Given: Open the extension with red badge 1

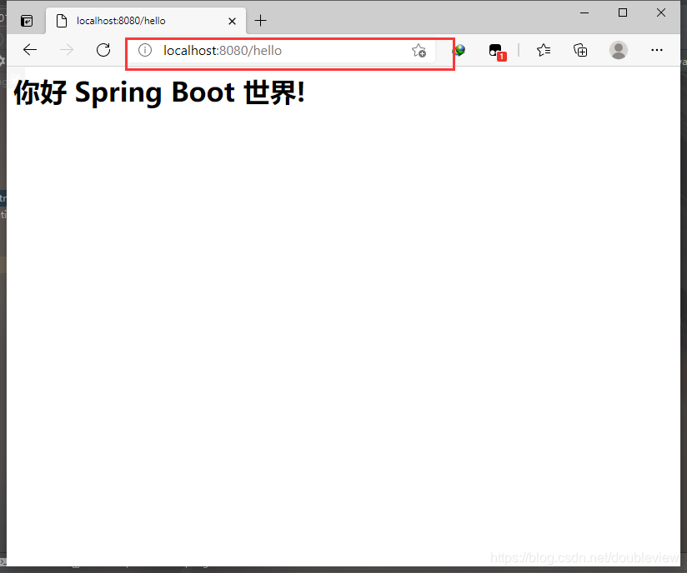Looking at the screenshot, I should click(x=497, y=52).
